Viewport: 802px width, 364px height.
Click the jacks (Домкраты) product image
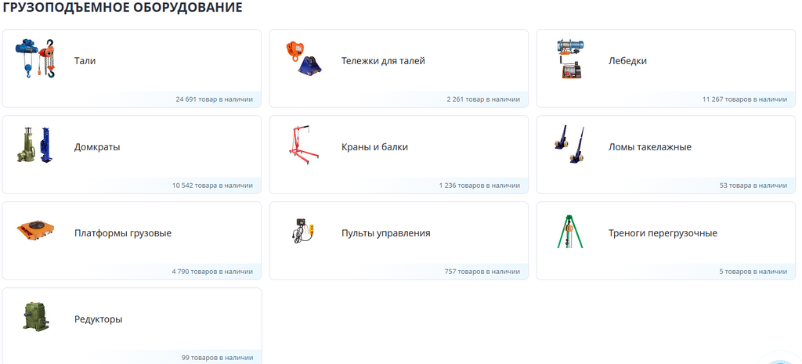pyautogui.click(x=36, y=146)
